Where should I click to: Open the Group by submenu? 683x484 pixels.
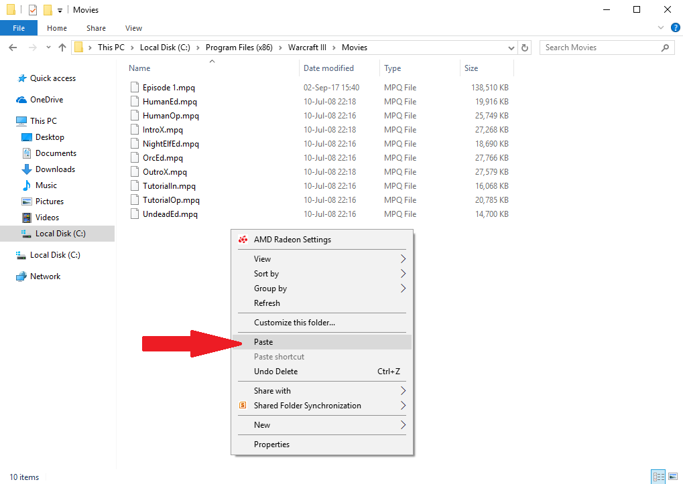pos(322,289)
